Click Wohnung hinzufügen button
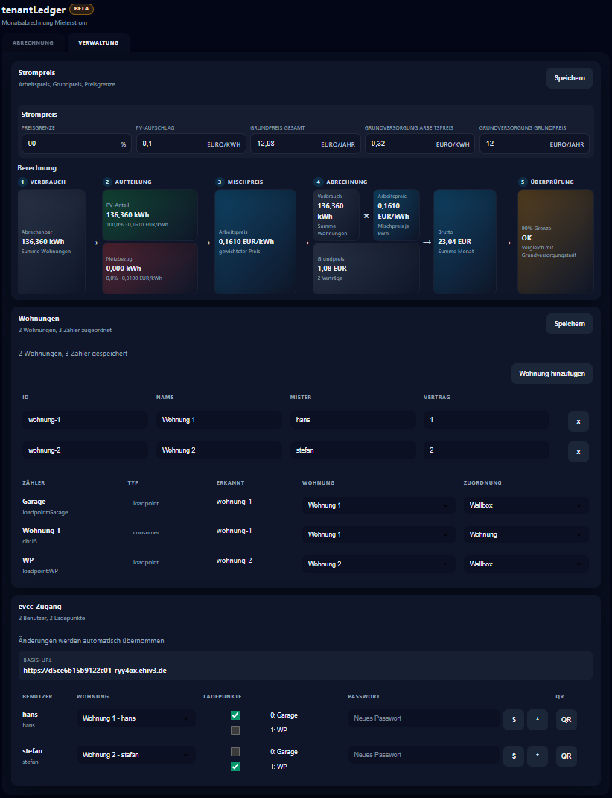The image size is (612, 798). pos(552,374)
